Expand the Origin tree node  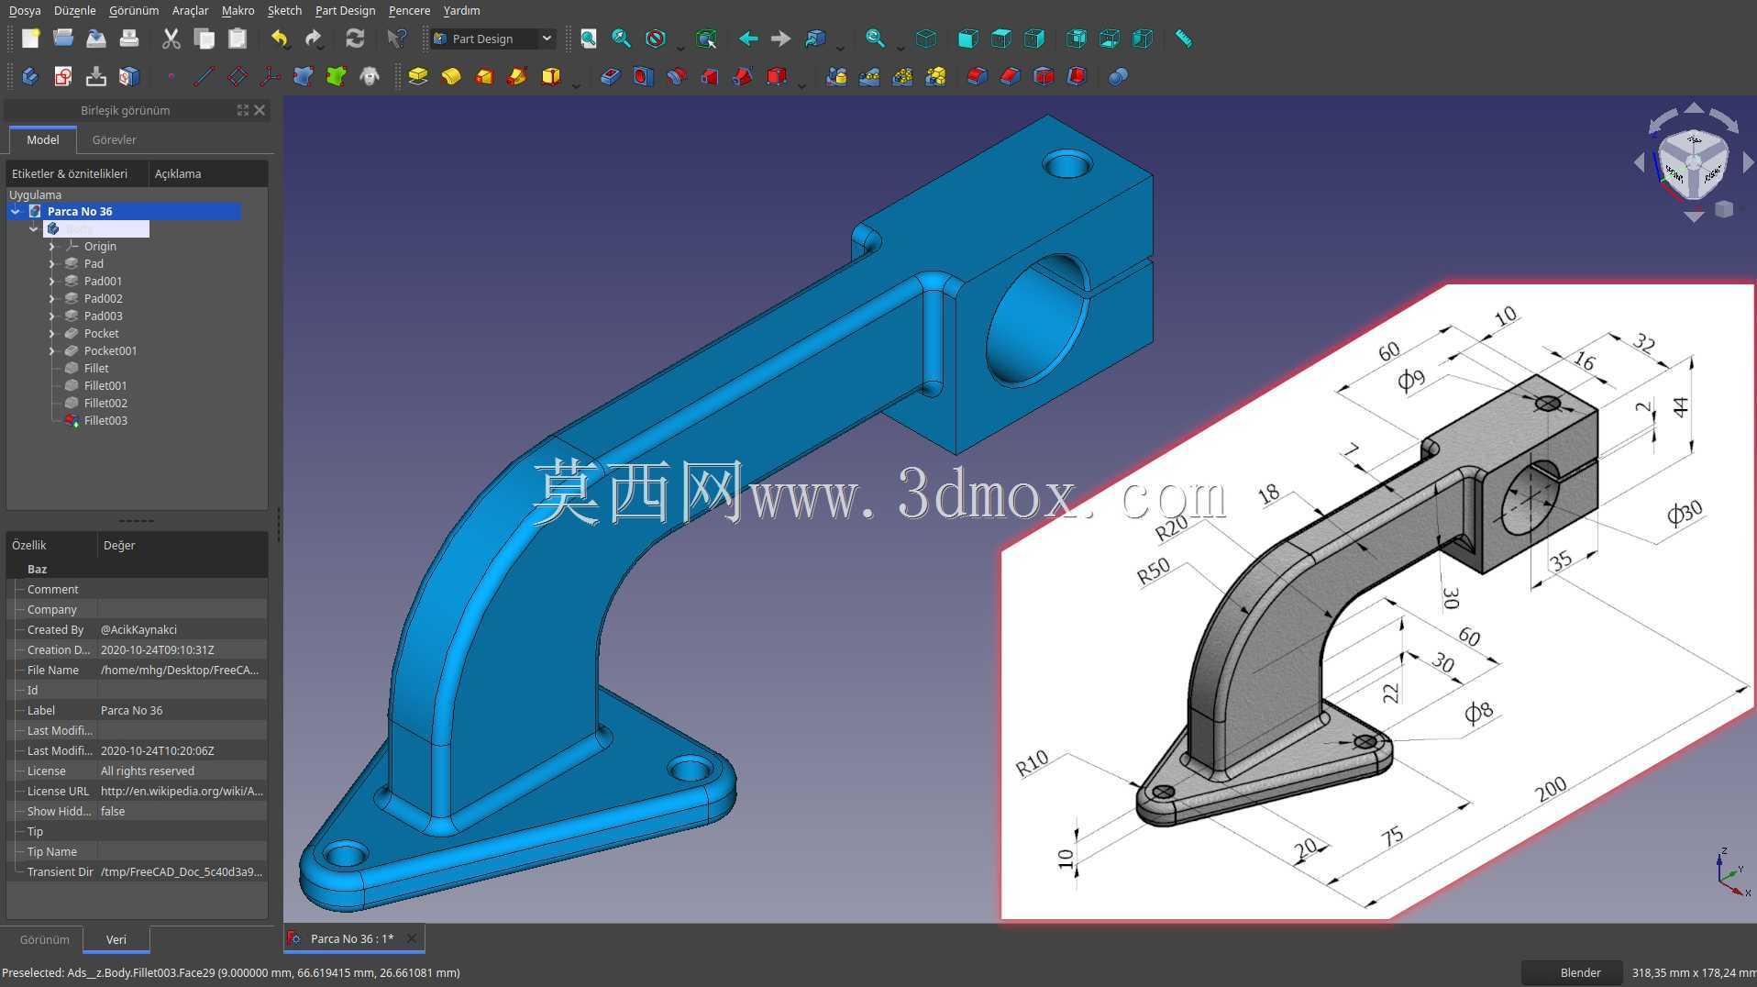(x=51, y=246)
